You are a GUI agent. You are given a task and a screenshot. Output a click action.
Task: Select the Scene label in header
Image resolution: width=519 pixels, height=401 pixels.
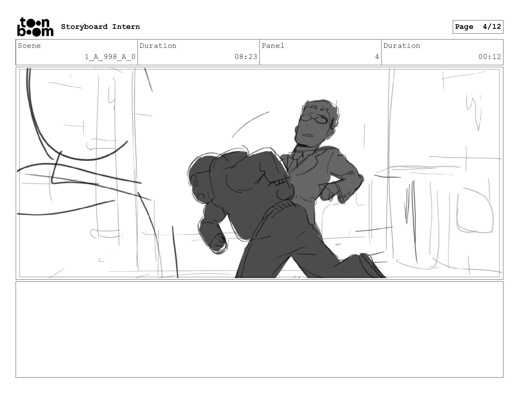click(x=29, y=46)
